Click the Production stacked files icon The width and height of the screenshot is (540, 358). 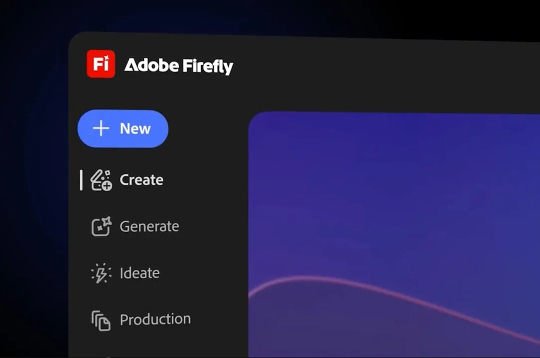point(101,320)
